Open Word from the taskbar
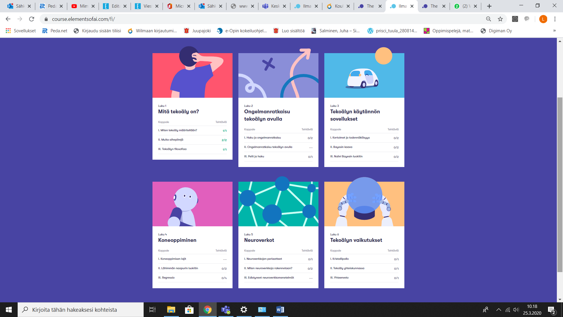 pyautogui.click(x=280, y=310)
